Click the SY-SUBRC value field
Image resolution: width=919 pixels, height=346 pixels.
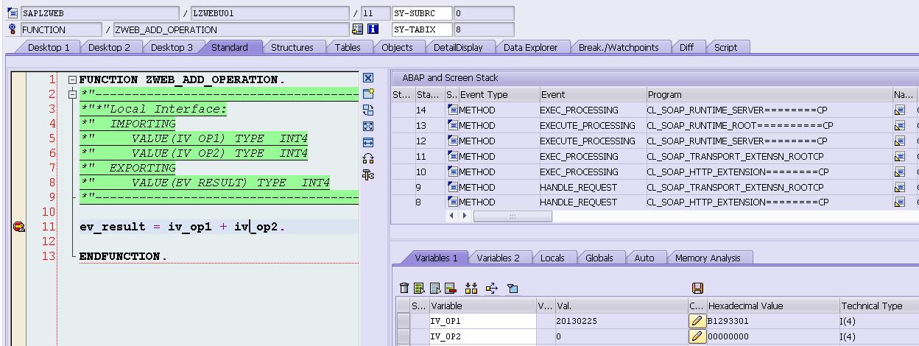point(484,13)
